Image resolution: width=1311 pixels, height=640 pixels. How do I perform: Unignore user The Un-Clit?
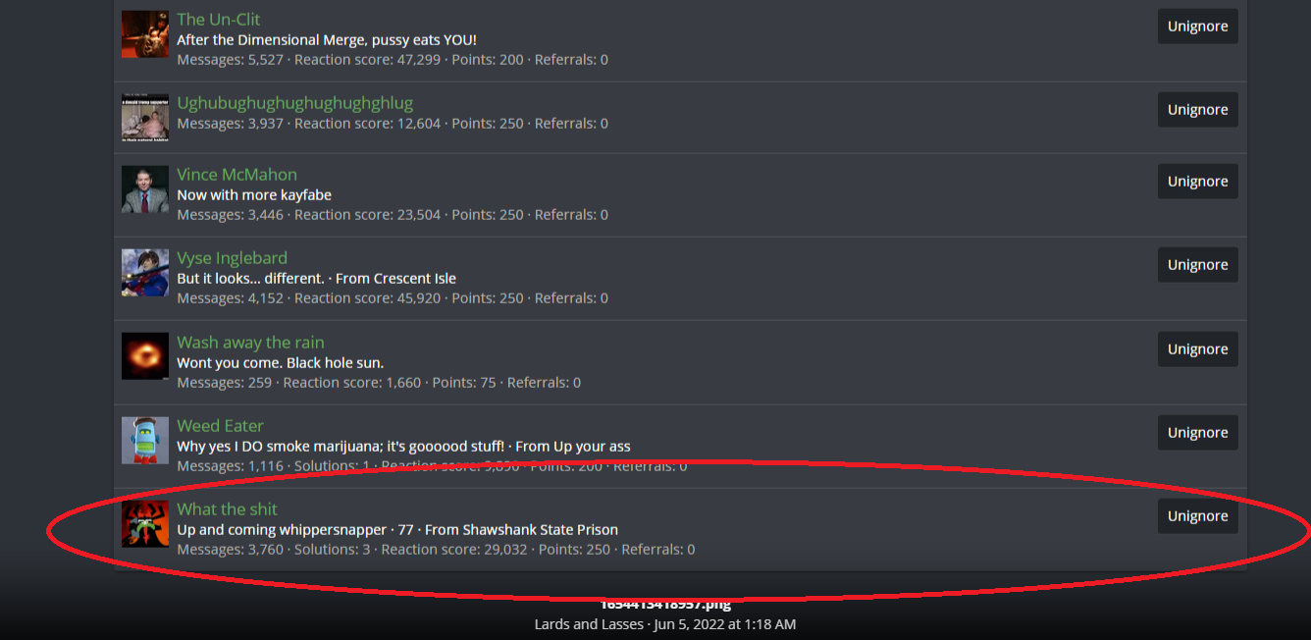pyautogui.click(x=1197, y=27)
